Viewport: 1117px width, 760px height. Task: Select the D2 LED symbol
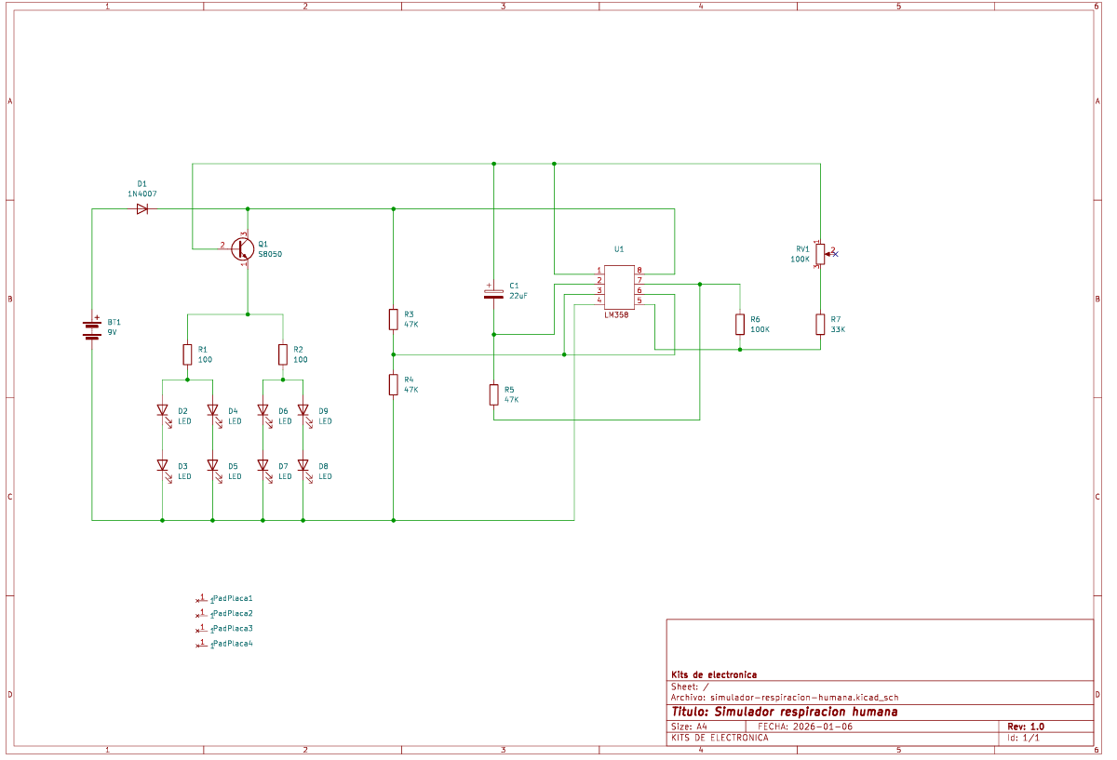[162, 410]
